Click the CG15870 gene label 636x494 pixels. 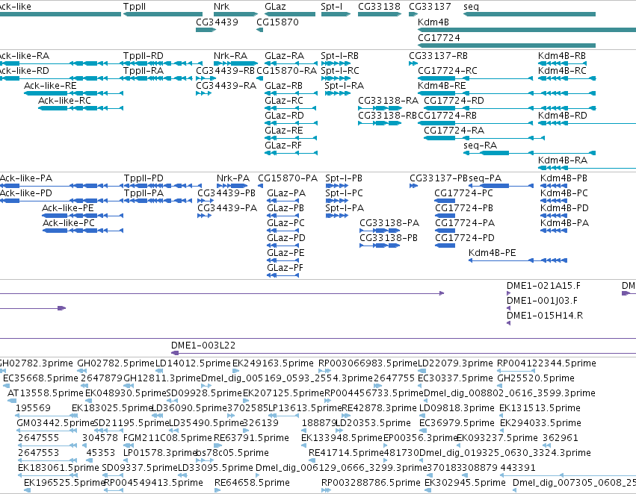pyautogui.click(x=277, y=22)
